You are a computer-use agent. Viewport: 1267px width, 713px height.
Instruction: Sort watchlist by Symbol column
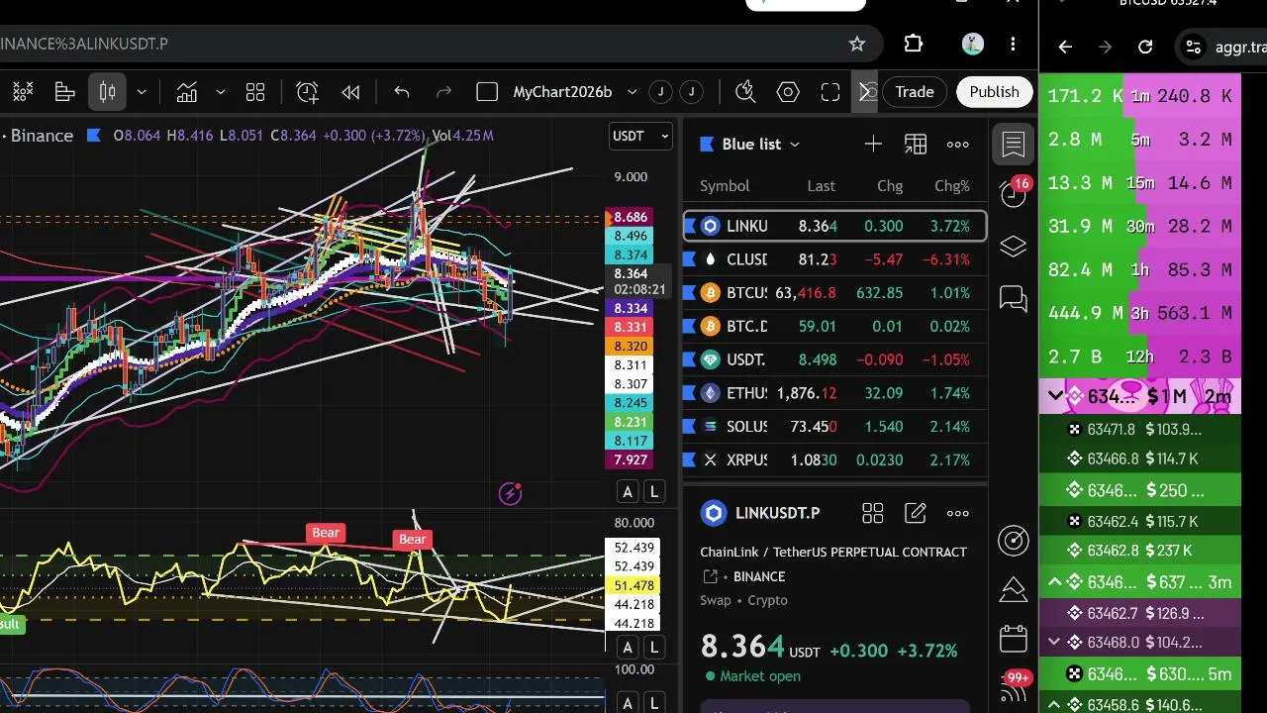tap(725, 186)
